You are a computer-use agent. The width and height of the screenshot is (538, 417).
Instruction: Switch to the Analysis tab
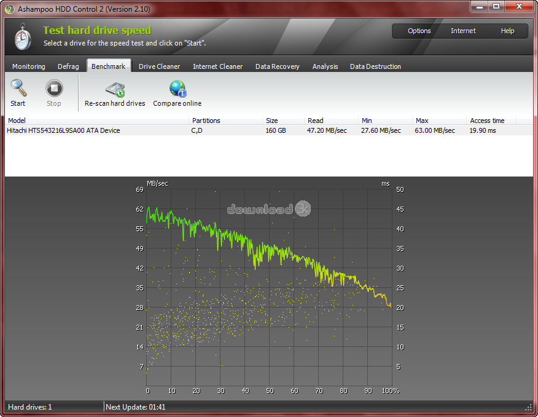[325, 66]
